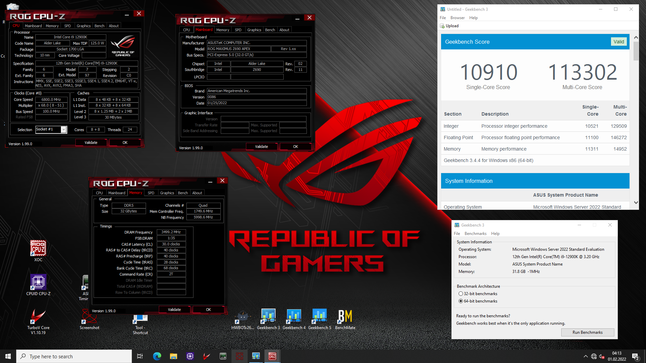Open the muted volume tray icon

tap(602, 356)
